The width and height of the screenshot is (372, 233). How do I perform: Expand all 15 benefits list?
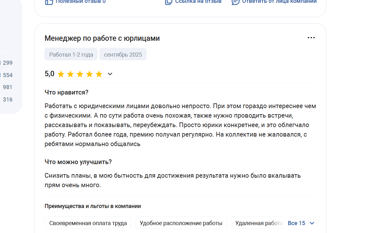301,223
